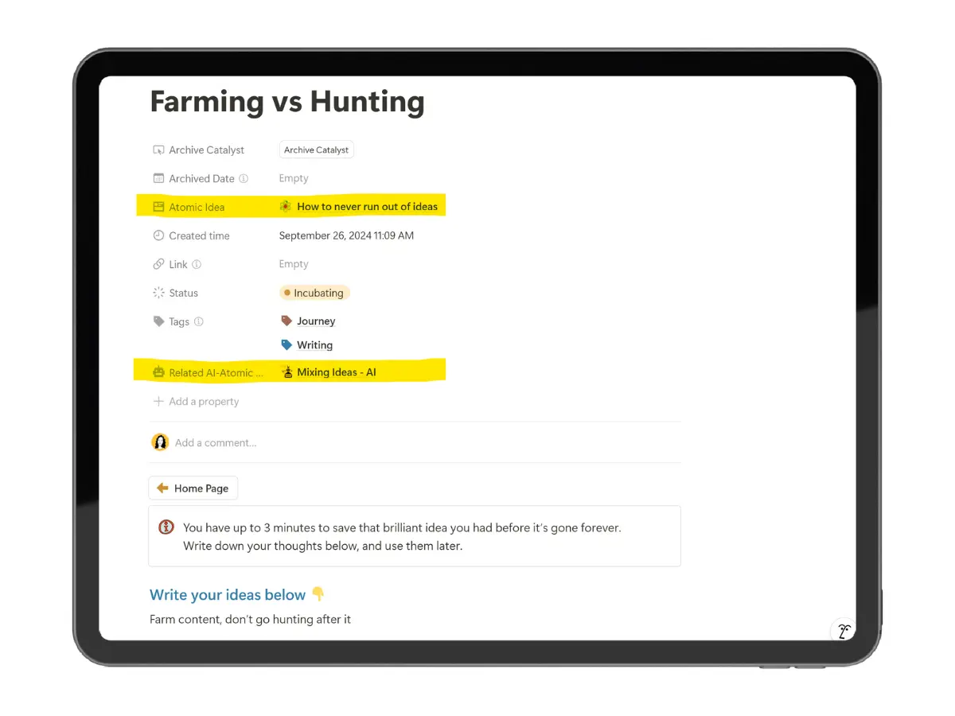Click the tag icon next to Tags

tap(158, 321)
